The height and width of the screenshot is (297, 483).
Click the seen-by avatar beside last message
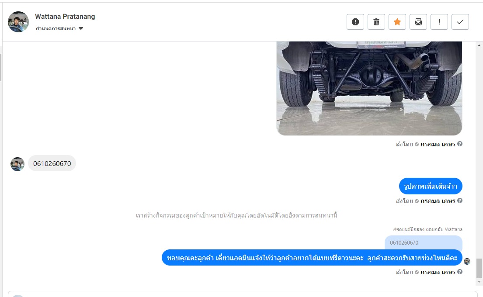467,261
